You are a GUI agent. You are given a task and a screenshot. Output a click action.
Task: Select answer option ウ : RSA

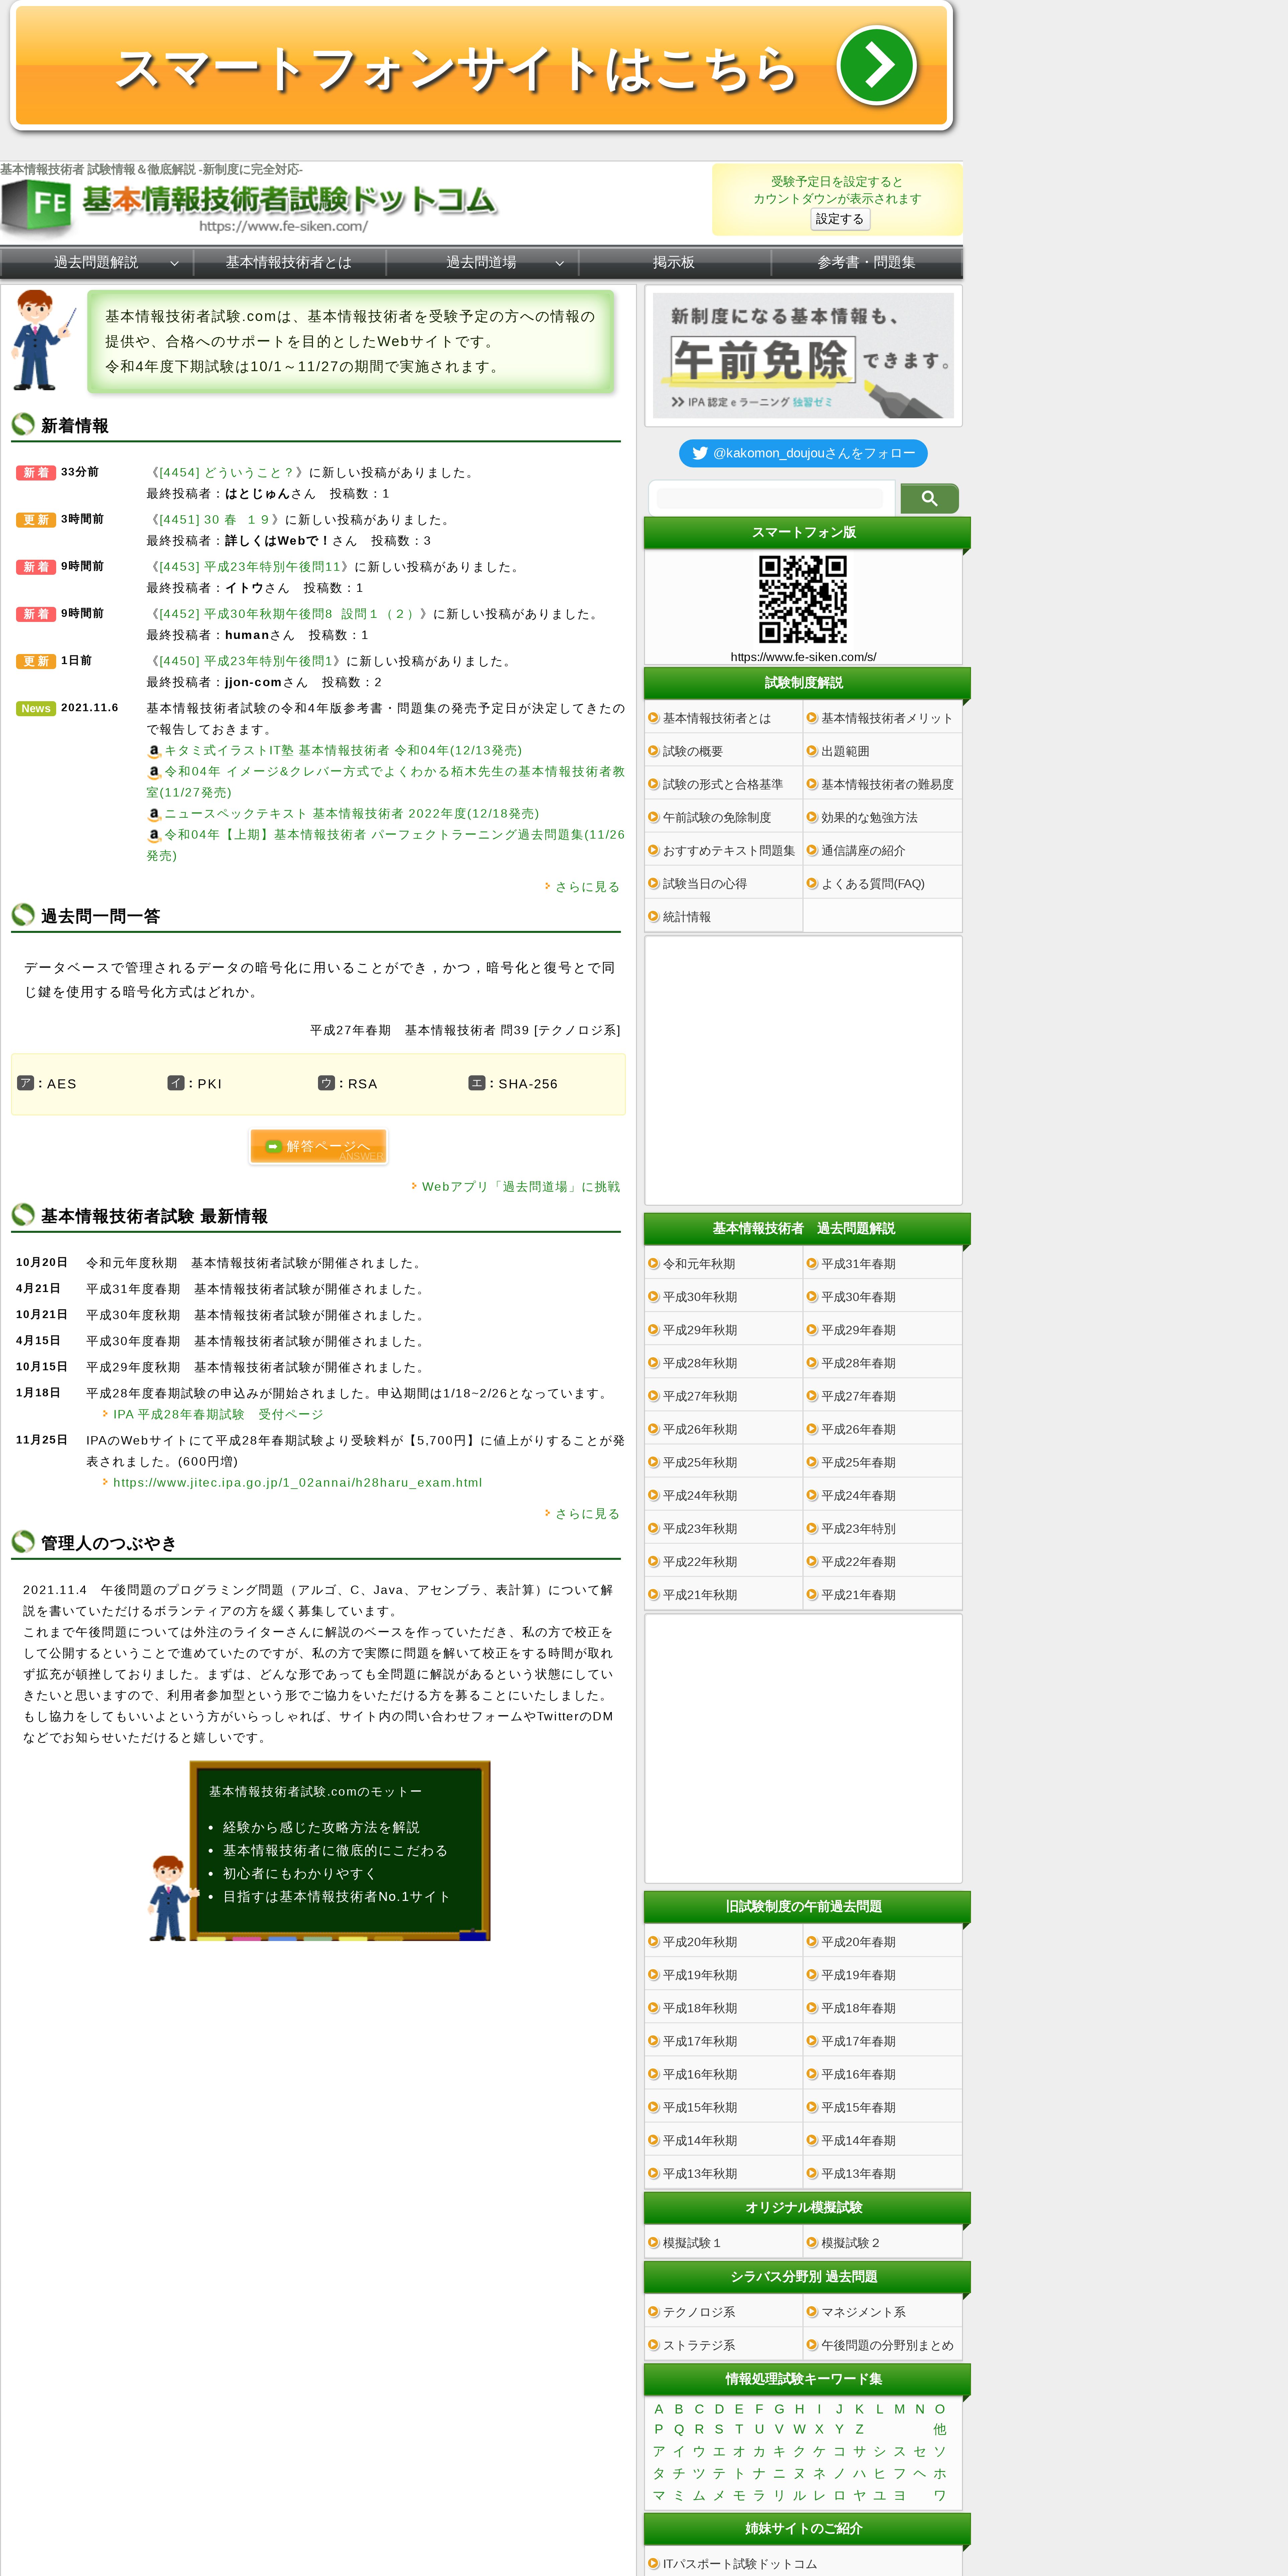click(x=348, y=1084)
